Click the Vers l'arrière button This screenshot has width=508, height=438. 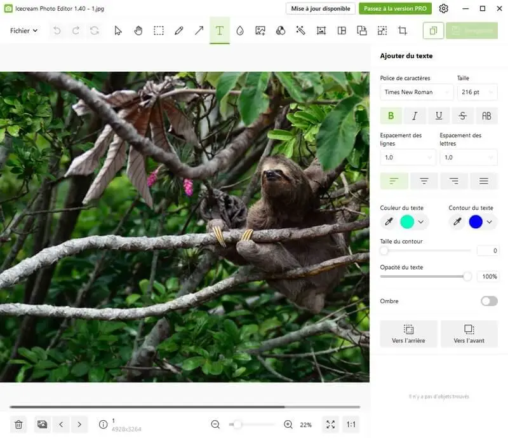[408, 334]
